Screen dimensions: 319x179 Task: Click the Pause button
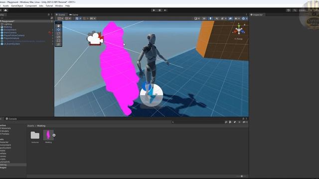click(x=159, y=10)
